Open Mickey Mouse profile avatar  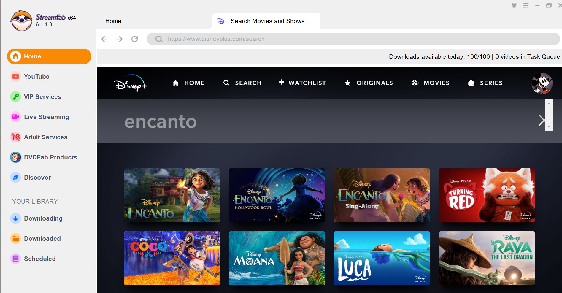tap(542, 83)
